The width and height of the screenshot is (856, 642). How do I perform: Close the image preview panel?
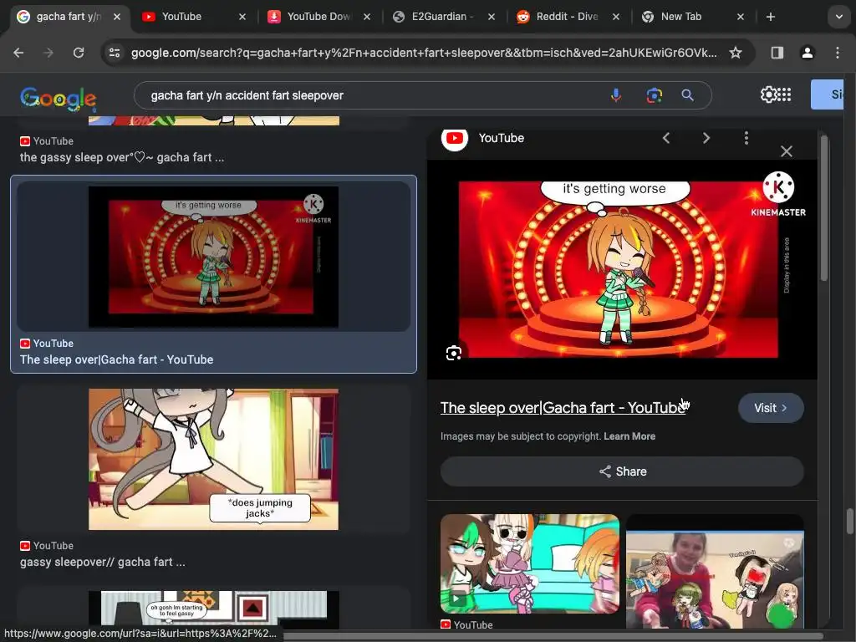pos(786,151)
